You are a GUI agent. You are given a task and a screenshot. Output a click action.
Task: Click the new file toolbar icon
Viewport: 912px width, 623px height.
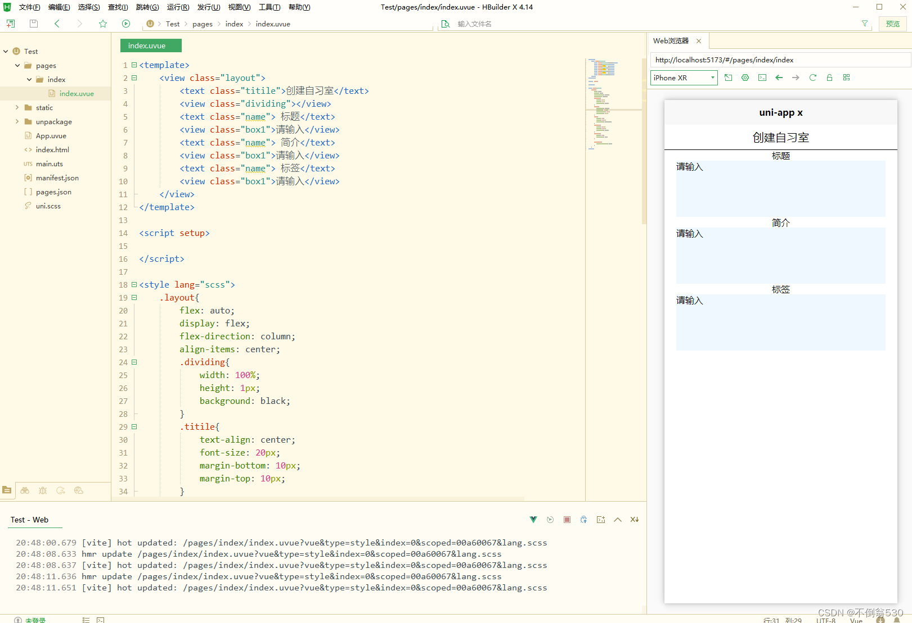point(11,24)
